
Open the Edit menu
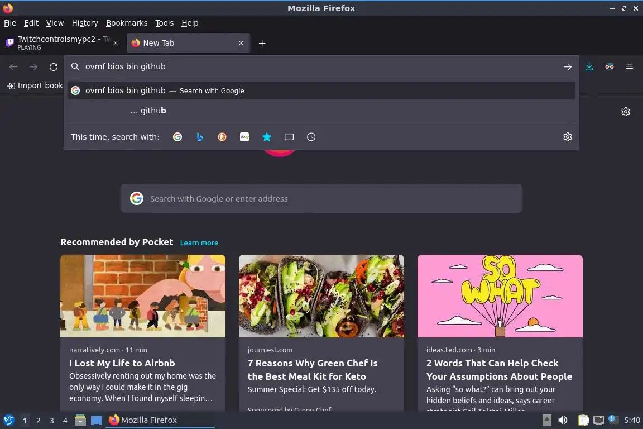coord(31,23)
